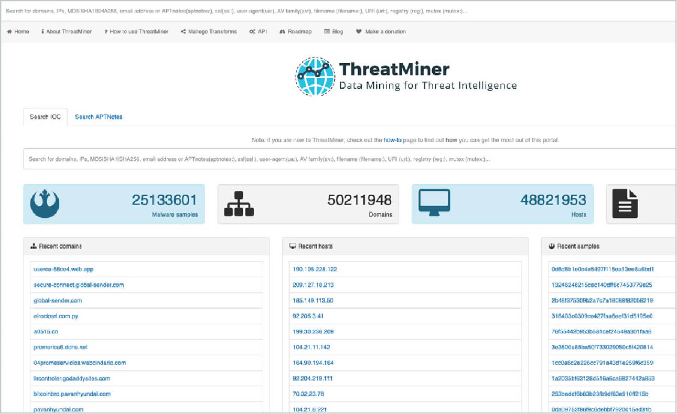Click the 48821953 Hosts count

(553, 200)
